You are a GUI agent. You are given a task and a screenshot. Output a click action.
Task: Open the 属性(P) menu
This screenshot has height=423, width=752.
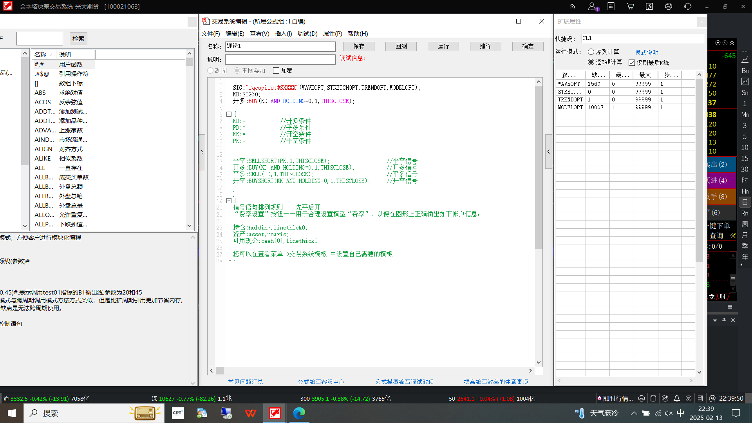(333, 34)
